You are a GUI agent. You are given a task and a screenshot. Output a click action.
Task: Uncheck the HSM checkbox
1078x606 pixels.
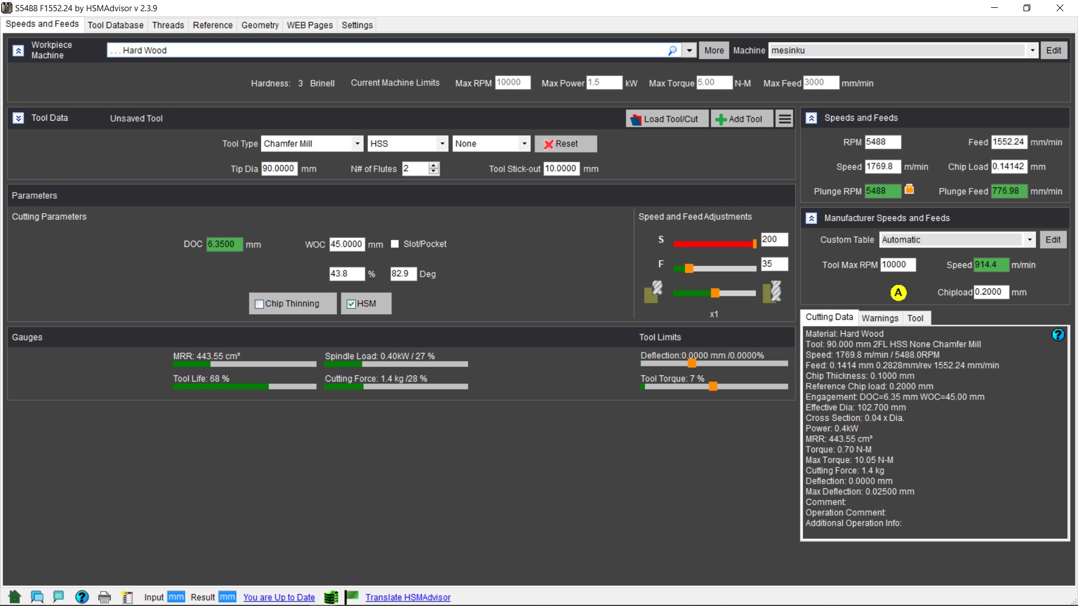pos(351,304)
